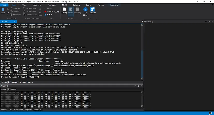This screenshot has height=115, width=214.
Task: Switch to Registers bottom tab
Action: (x=28, y=110)
